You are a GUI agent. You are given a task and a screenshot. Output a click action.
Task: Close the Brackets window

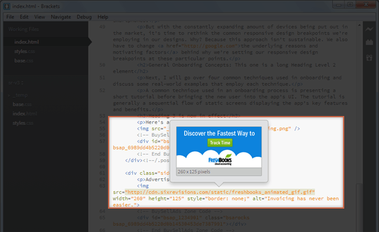point(366,4)
